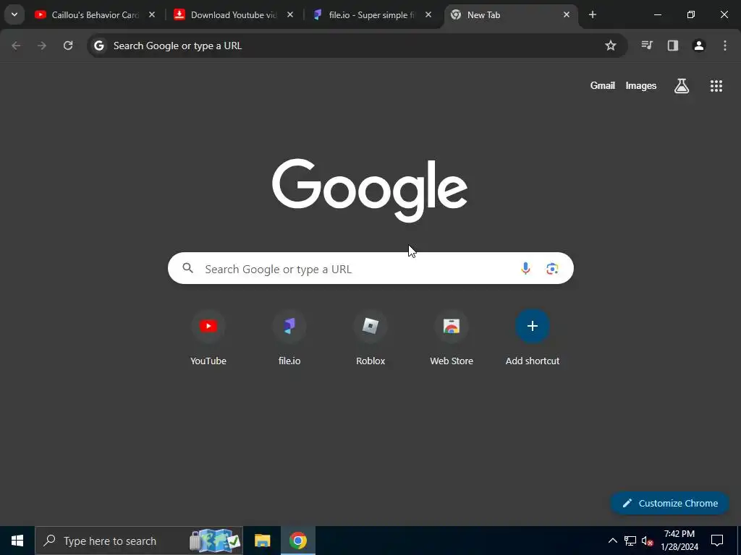
Task: Open the muted volume tray icon
Action: coord(647,541)
